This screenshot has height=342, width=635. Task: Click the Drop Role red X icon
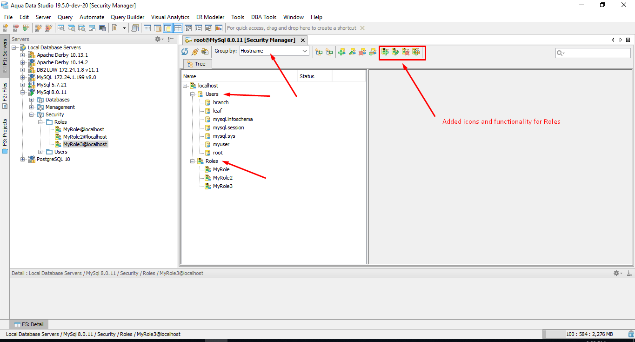click(x=406, y=52)
